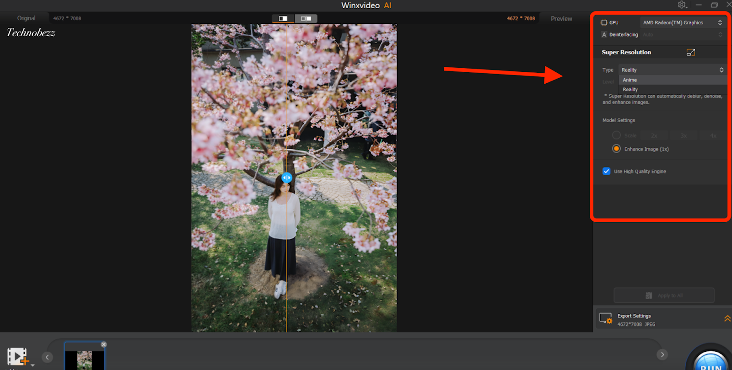Image resolution: width=732 pixels, height=370 pixels.
Task: Select the 3x scale option
Action: coord(684,136)
